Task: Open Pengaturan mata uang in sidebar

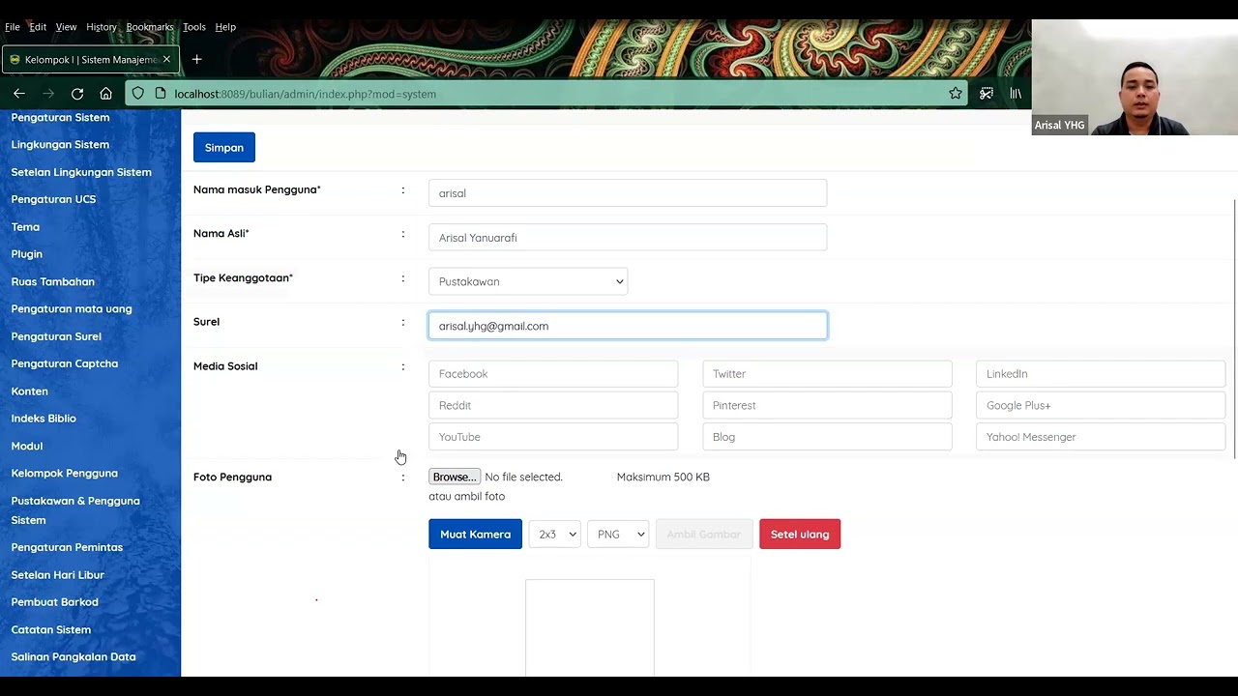Action: point(72,309)
